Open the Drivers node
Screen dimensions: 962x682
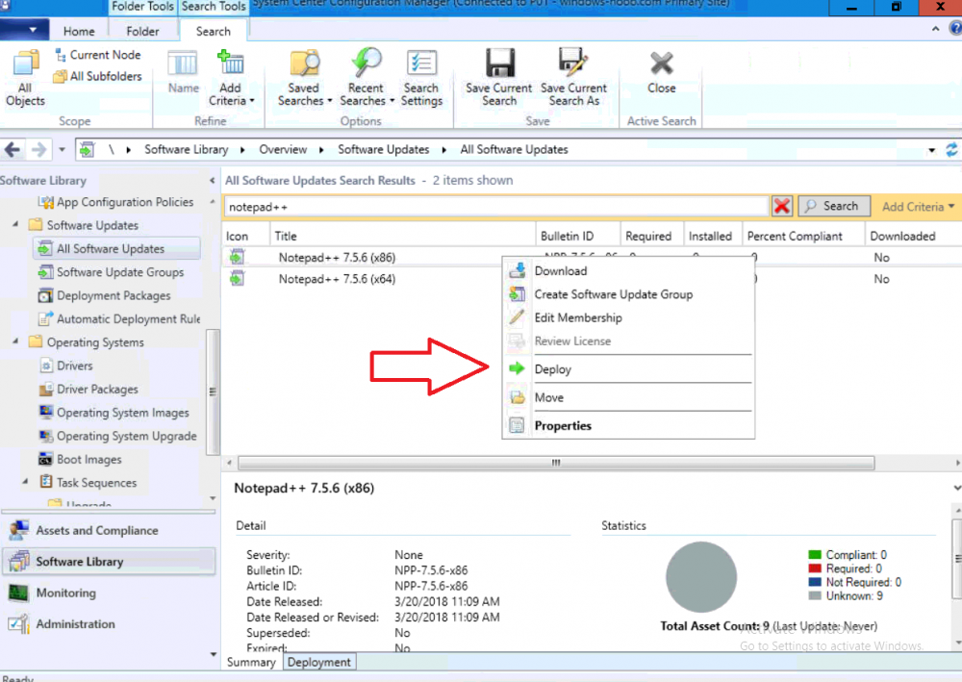point(66,366)
